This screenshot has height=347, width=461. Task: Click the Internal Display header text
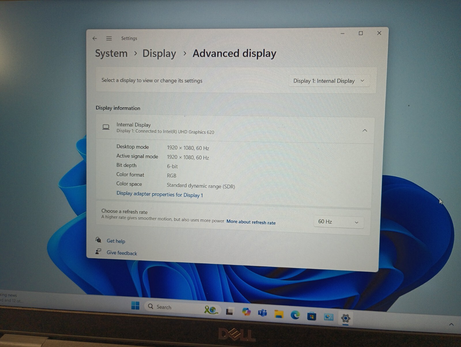point(134,125)
